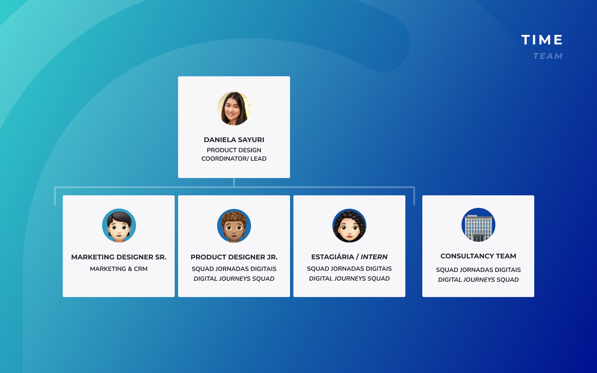Select PRODUCT DESIGN COORDINATOR/ LEAD text
597x373 pixels.
pyautogui.click(x=234, y=154)
